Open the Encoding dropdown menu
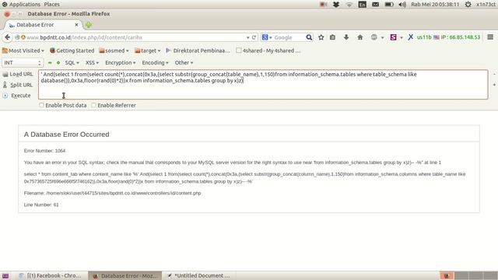The height and width of the screenshot is (280, 498). (155, 63)
